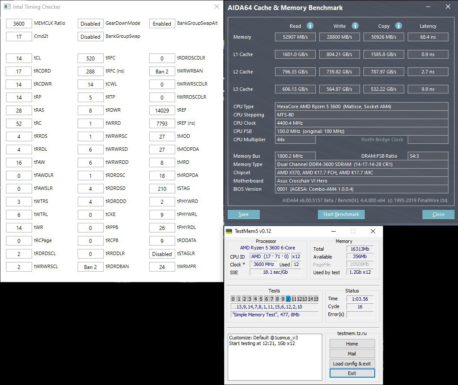Click the Save button in AIDA64
Image resolution: width=458 pixels, height=385 pixels.
[244, 214]
